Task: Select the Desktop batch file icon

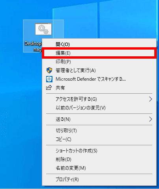Action: (x=43, y=29)
